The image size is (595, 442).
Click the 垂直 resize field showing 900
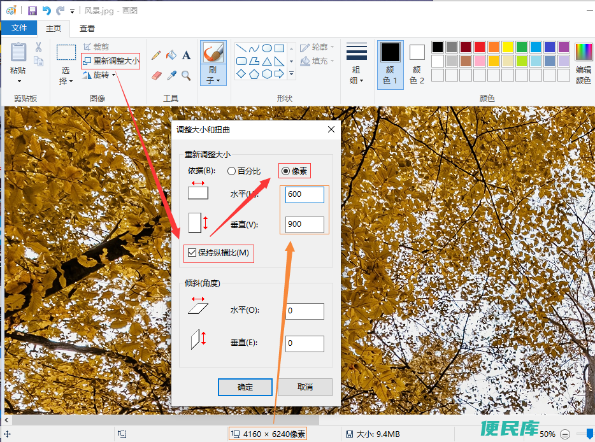[x=305, y=225]
